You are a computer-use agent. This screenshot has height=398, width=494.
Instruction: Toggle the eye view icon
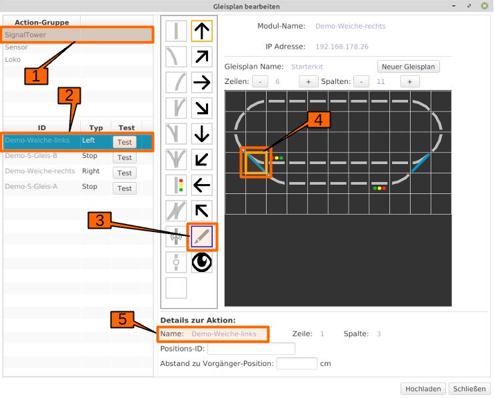point(202,262)
